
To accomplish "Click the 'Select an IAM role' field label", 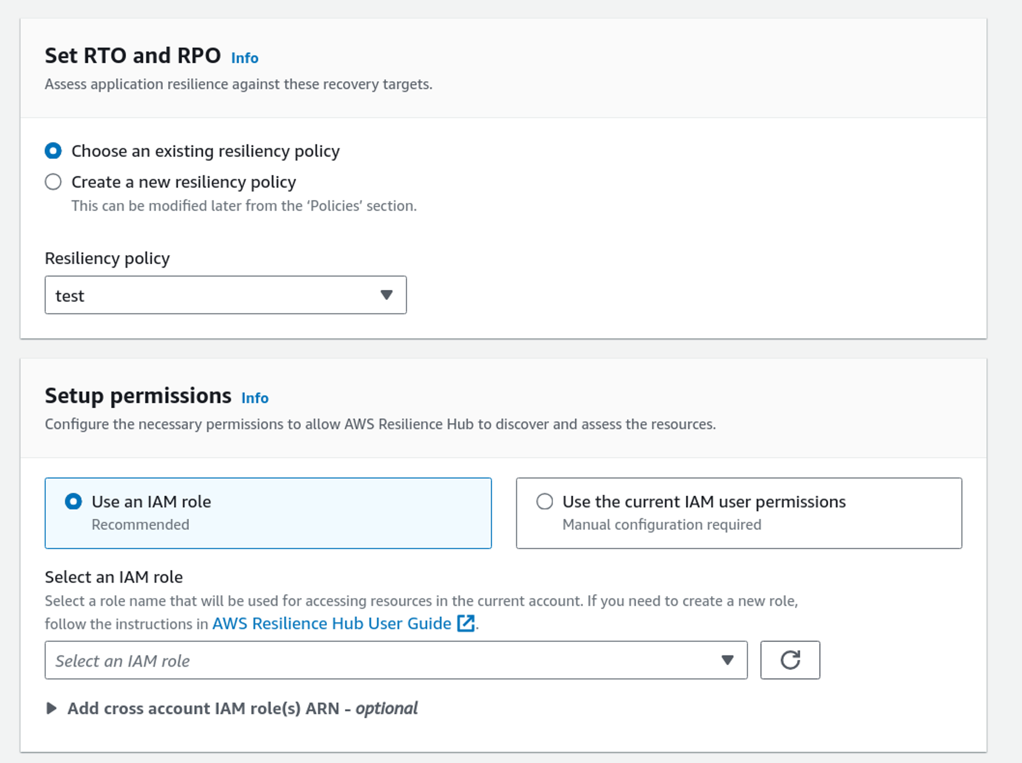I will click(113, 577).
